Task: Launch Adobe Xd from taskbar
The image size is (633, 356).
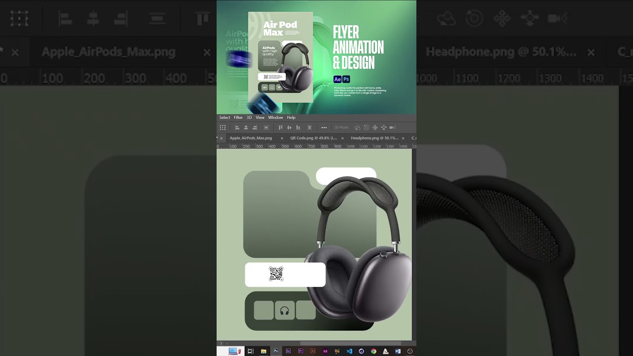Action: (325, 351)
